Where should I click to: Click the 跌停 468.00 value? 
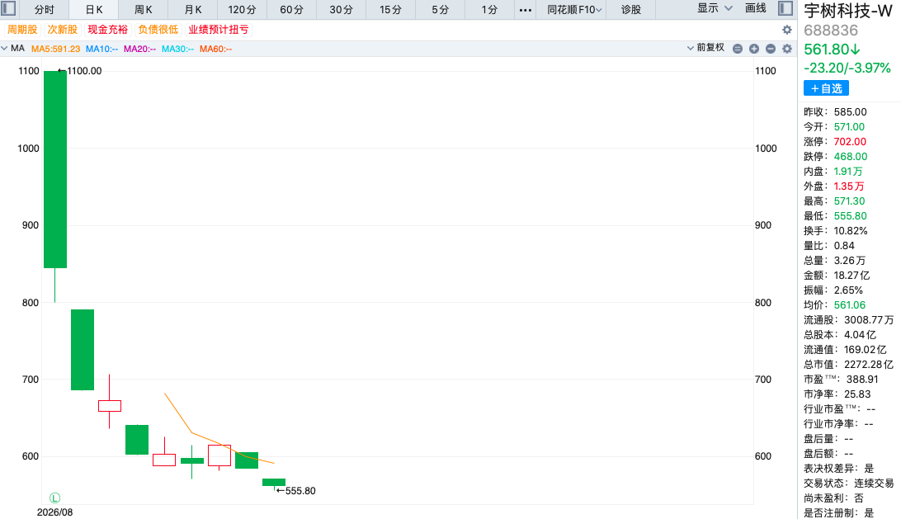click(x=851, y=157)
